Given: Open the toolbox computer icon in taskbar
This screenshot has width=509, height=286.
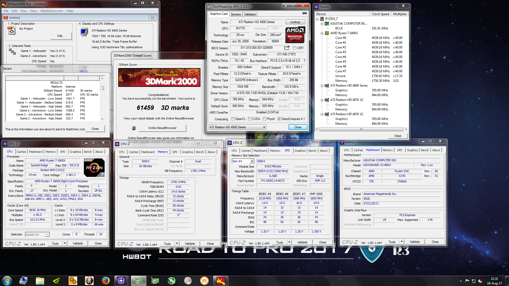Looking at the screenshot, I should coord(23,281).
